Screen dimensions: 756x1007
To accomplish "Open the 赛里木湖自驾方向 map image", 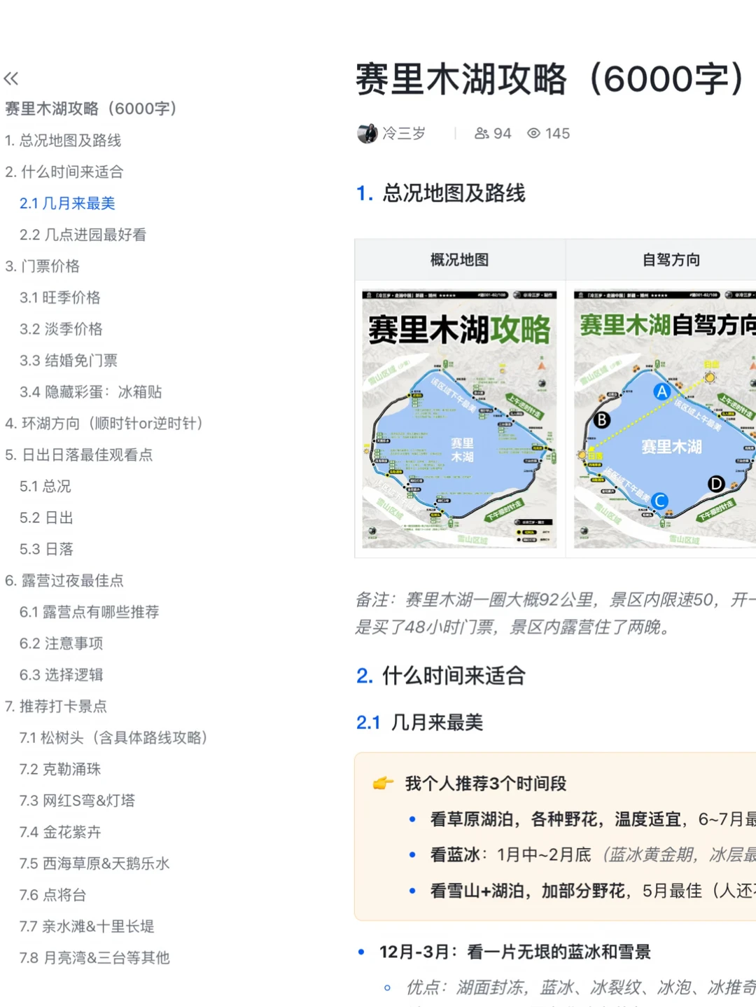I will click(x=665, y=419).
